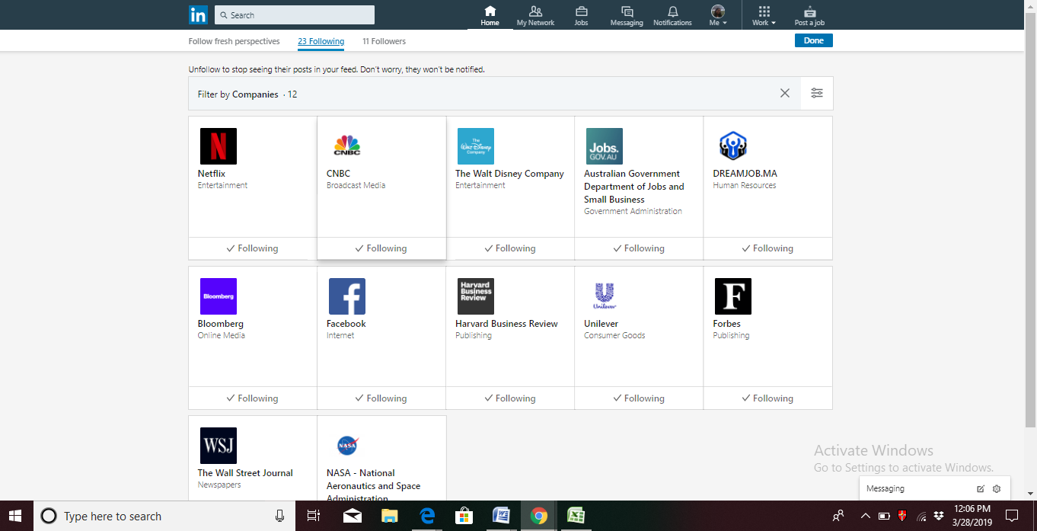
Task: Open Chrome from the Windows taskbar
Action: point(538,516)
